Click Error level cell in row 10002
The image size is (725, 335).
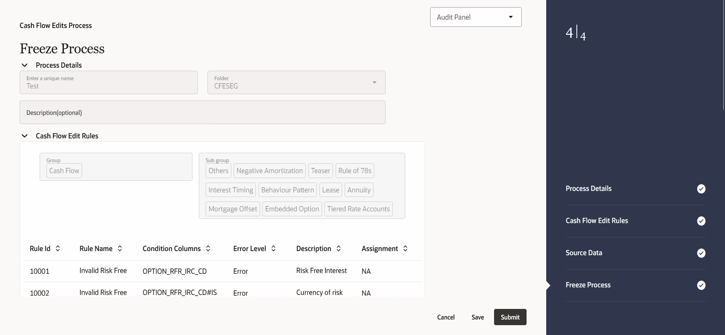[240, 293]
